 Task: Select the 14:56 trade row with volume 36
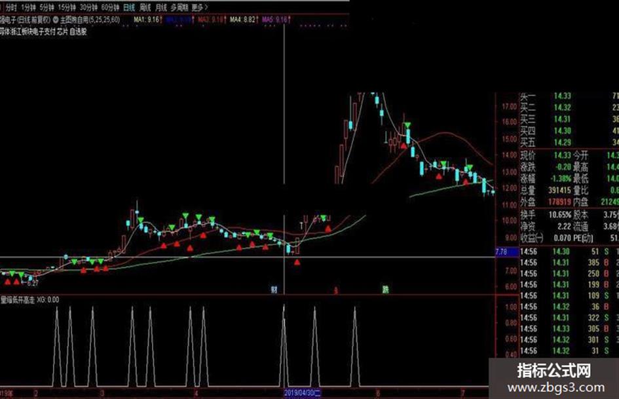tap(569, 307)
